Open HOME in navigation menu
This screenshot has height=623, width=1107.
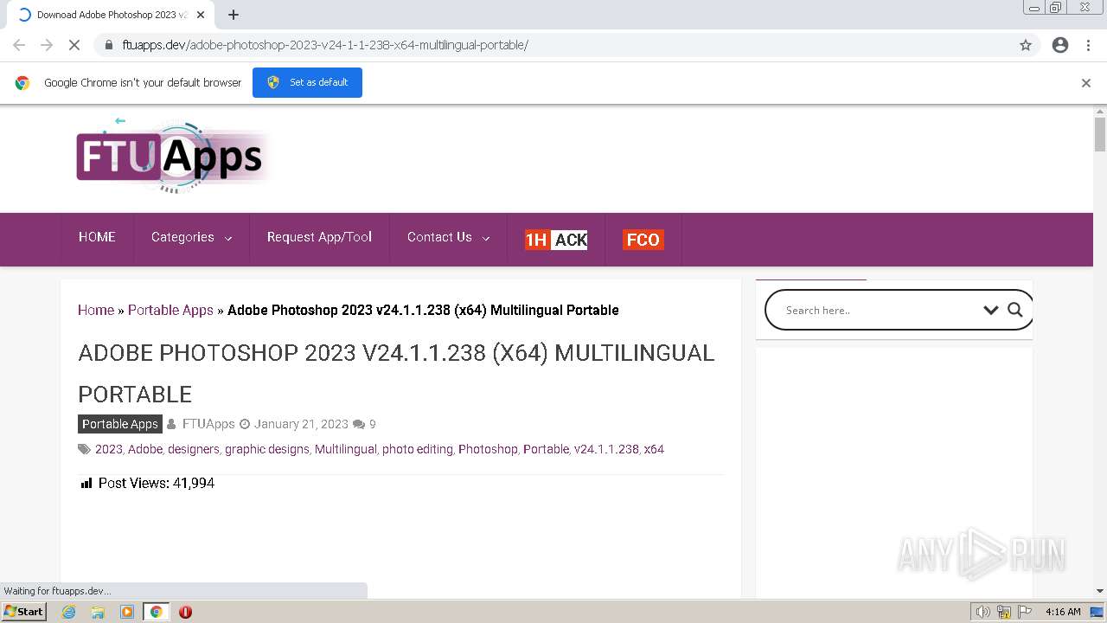tap(97, 237)
